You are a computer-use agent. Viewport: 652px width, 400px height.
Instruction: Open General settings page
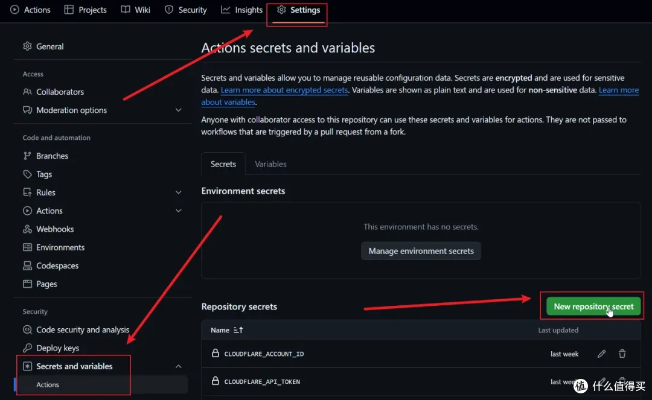(x=50, y=46)
